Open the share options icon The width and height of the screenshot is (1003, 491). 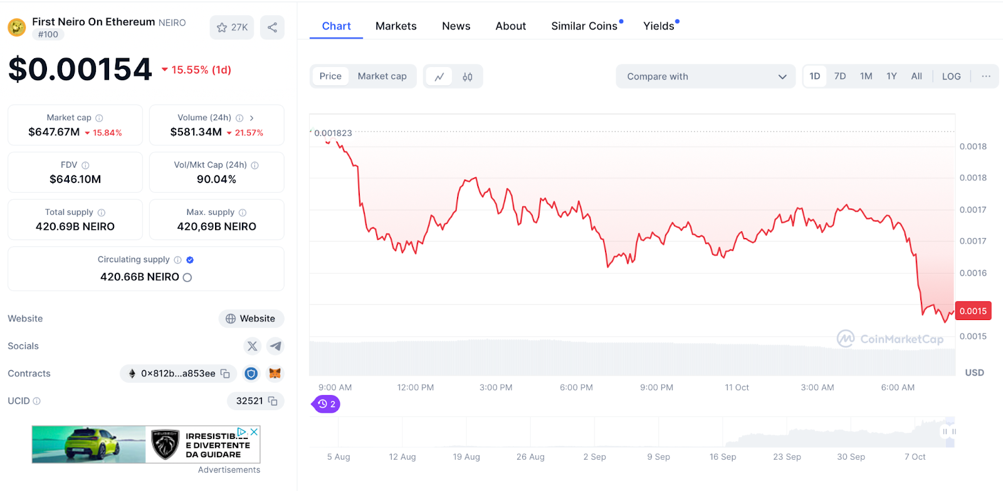(272, 27)
